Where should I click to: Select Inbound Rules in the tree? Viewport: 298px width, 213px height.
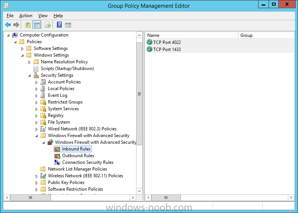[x=76, y=149]
